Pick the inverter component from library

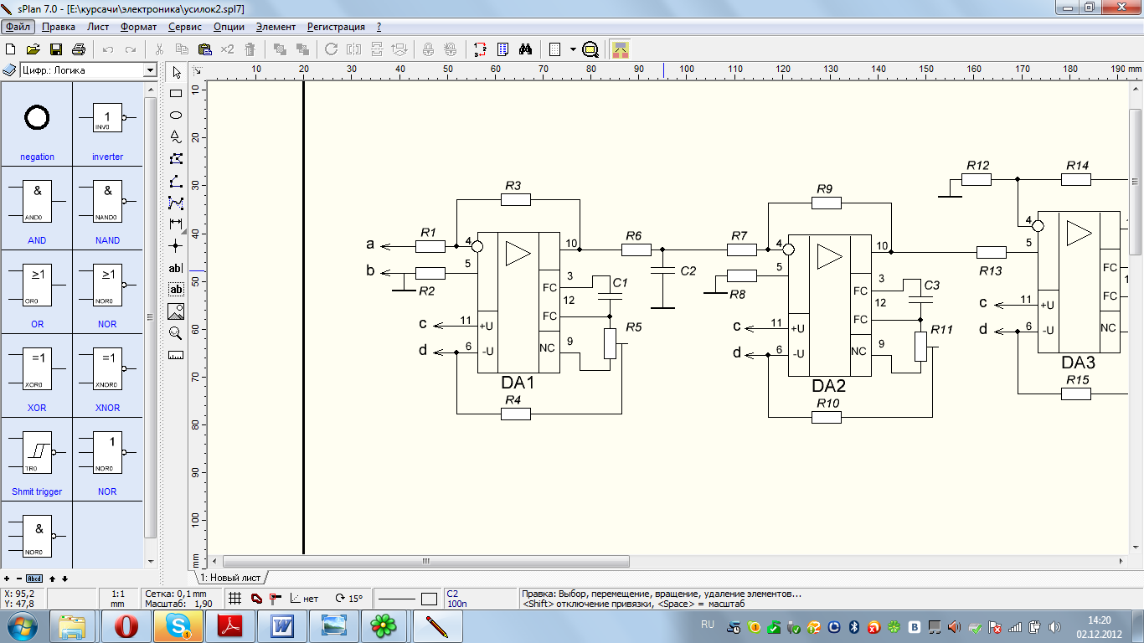107,124
